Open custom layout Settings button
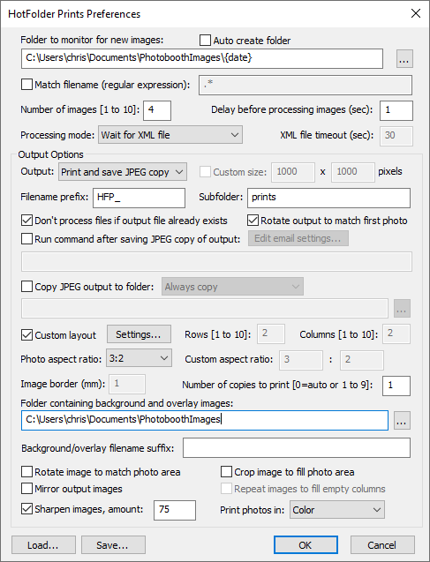Image resolution: width=430 pixels, height=562 pixels. (139, 334)
